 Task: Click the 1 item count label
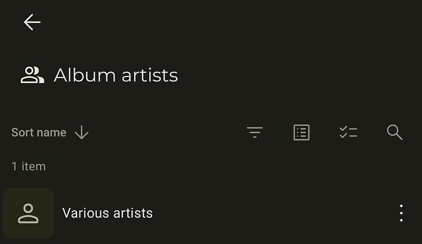(x=29, y=166)
